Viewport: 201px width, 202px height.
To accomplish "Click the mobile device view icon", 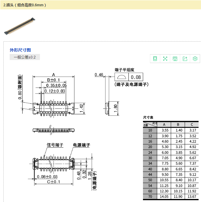I will pos(155,58).
